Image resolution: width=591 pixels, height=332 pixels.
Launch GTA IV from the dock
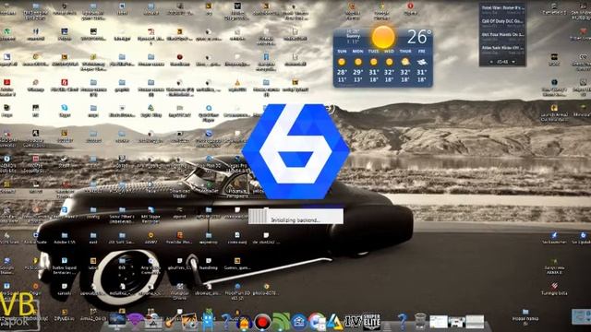click(x=353, y=322)
